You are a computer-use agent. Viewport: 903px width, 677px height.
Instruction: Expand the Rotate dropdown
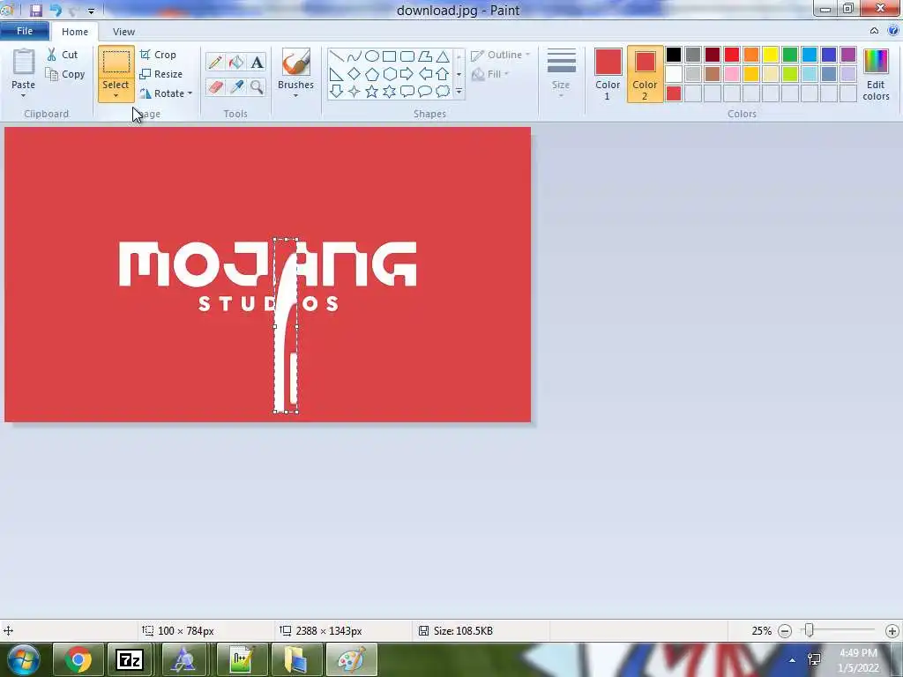point(190,93)
